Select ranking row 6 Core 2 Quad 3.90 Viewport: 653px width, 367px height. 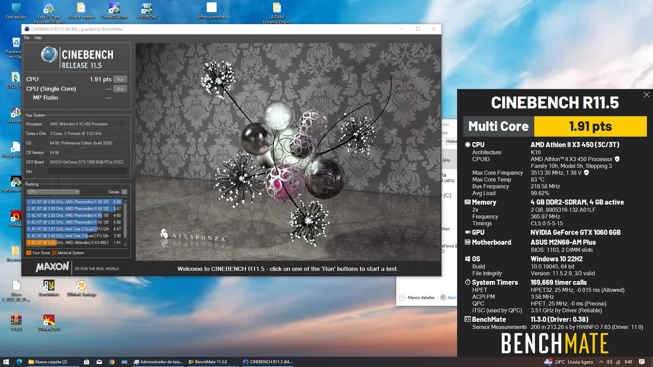[74, 236]
